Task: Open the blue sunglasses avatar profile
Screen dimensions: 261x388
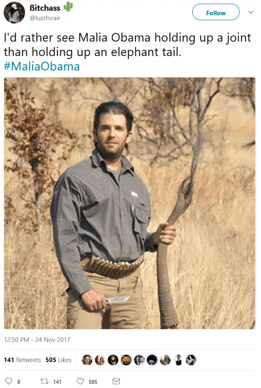Action: click(x=152, y=360)
